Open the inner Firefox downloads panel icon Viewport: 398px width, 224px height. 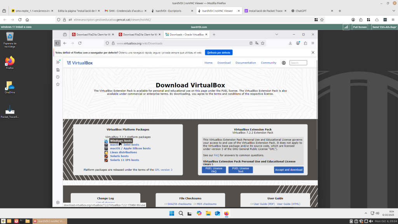[x=290, y=43]
